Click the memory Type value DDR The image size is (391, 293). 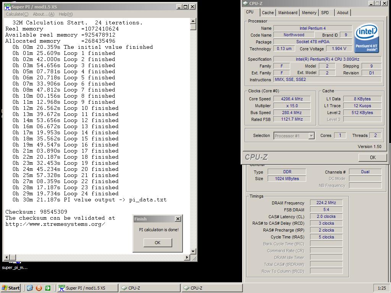[287, 172]
